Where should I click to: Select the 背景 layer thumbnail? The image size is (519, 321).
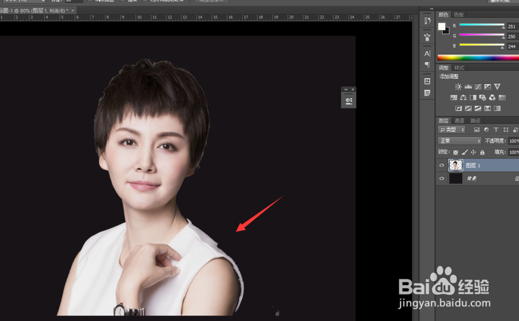[456, 178]
